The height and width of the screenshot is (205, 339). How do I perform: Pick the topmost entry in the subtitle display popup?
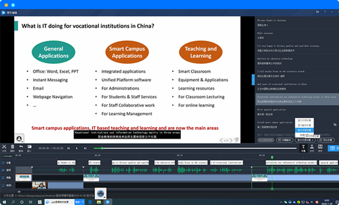pyautogui.click(x=304, y=120)
